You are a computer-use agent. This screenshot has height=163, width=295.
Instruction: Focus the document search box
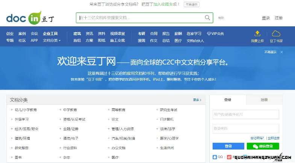click(x=144, y=18)
